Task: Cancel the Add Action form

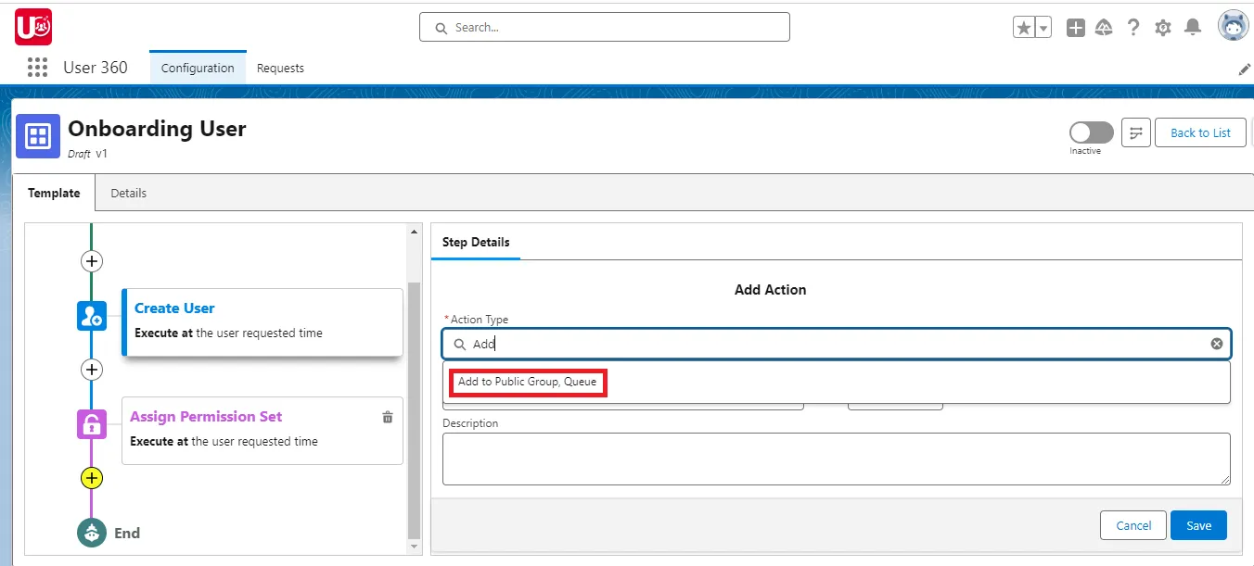Action: (x=1132, y=524)
